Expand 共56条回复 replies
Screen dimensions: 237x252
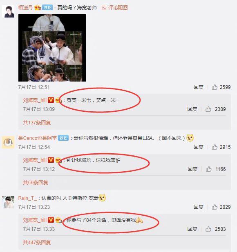[36, 183]
